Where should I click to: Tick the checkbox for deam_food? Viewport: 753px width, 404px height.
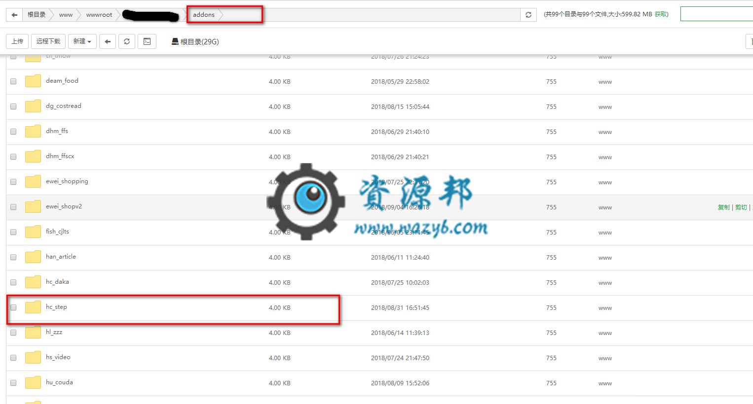pyautogui.click(x=13, y=81)
